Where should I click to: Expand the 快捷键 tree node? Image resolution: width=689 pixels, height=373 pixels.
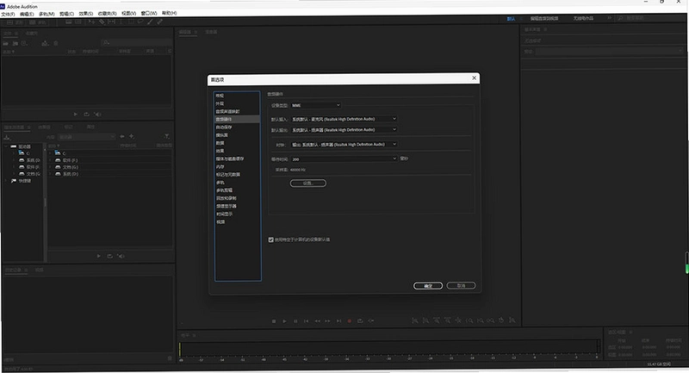[x=6, y=181]
